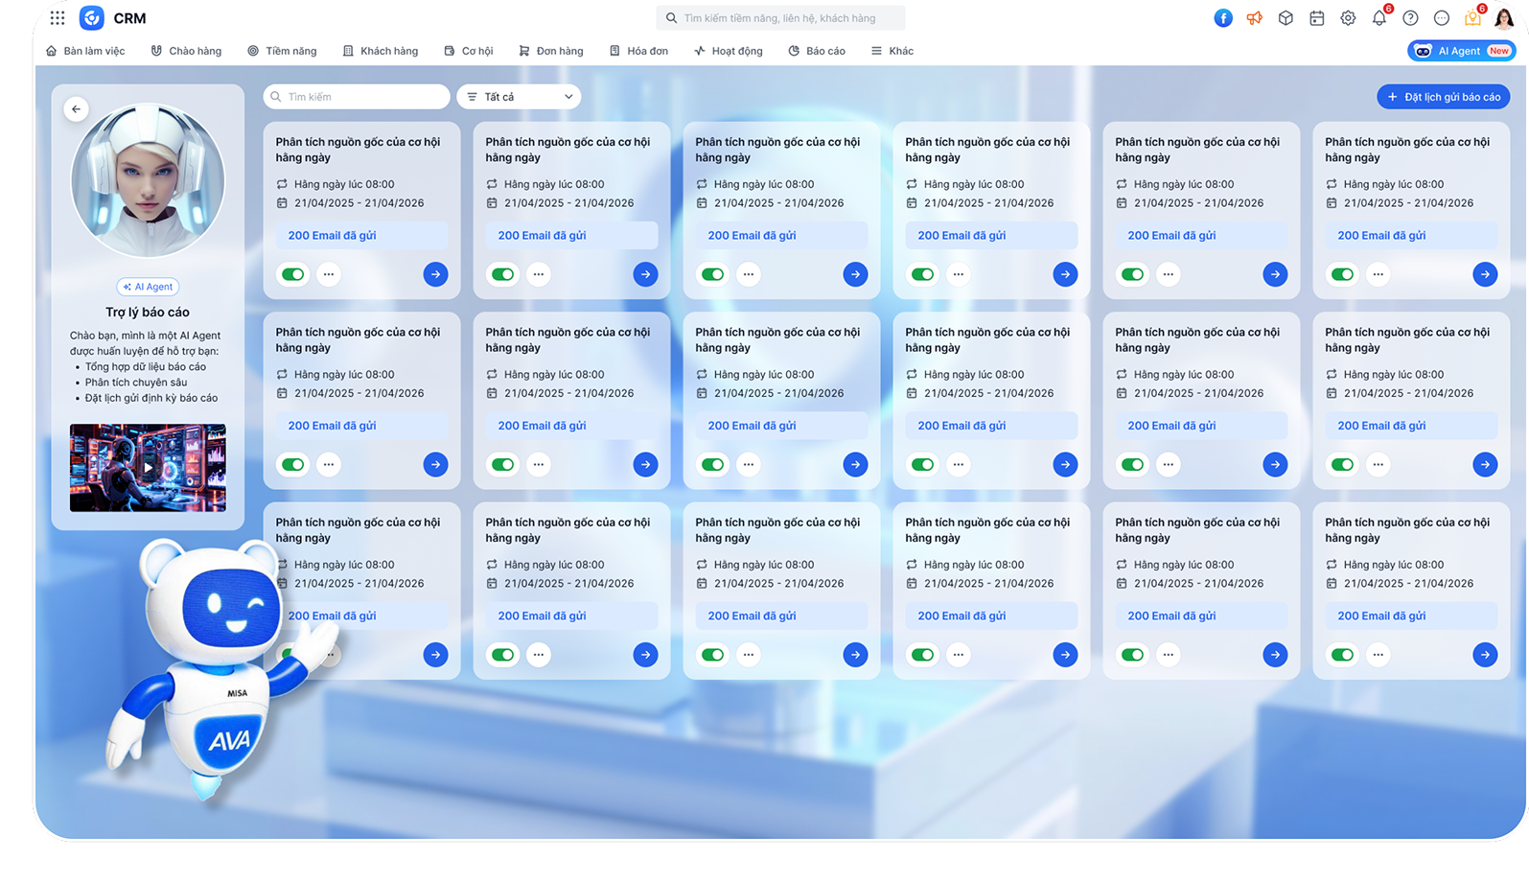Expand the "Tất cả" filter dropdown
The width and height of the screenshot is (1529, 884).
[519, 97]
